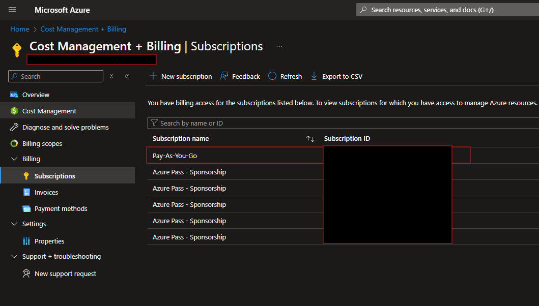
Task: Collapse the Billing section chevron
Action: (14, 159)
